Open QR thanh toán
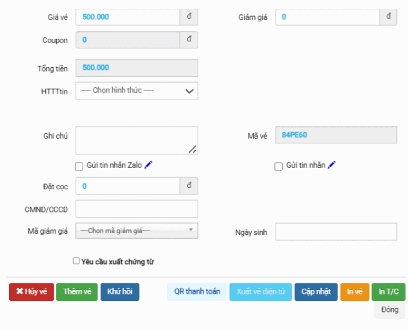Viewport: 408px width, 330px height. pyautogui.click(x=197, y=292)
